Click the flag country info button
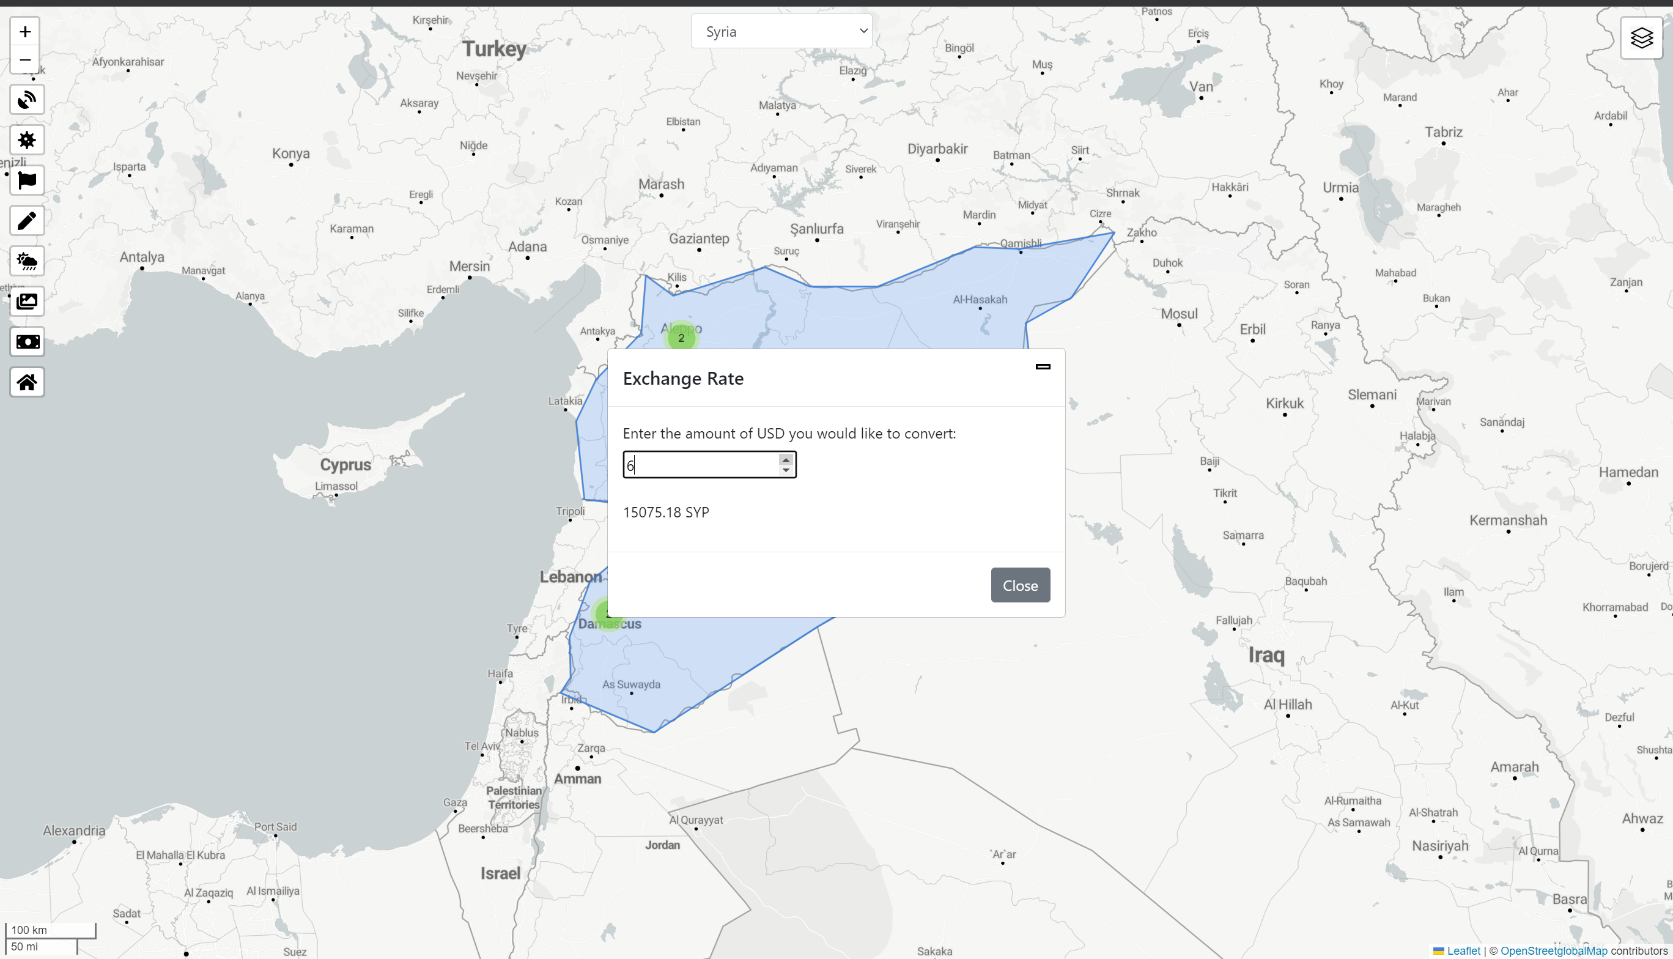This screenshot has width=1673, height=959. [x=27, y=180]
